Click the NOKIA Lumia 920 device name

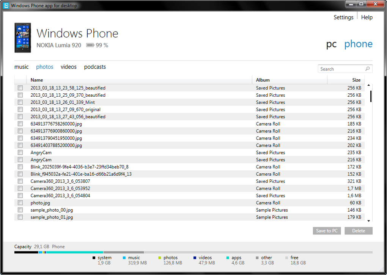59,46
